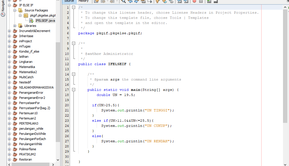Collapse the main method code fold
The height and width of the screenshot is (166, 289).
tap(73, 89)
